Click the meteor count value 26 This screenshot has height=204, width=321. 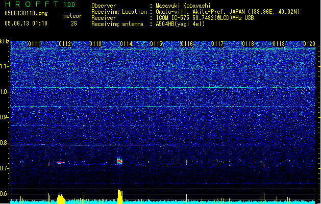pos(74,23)
